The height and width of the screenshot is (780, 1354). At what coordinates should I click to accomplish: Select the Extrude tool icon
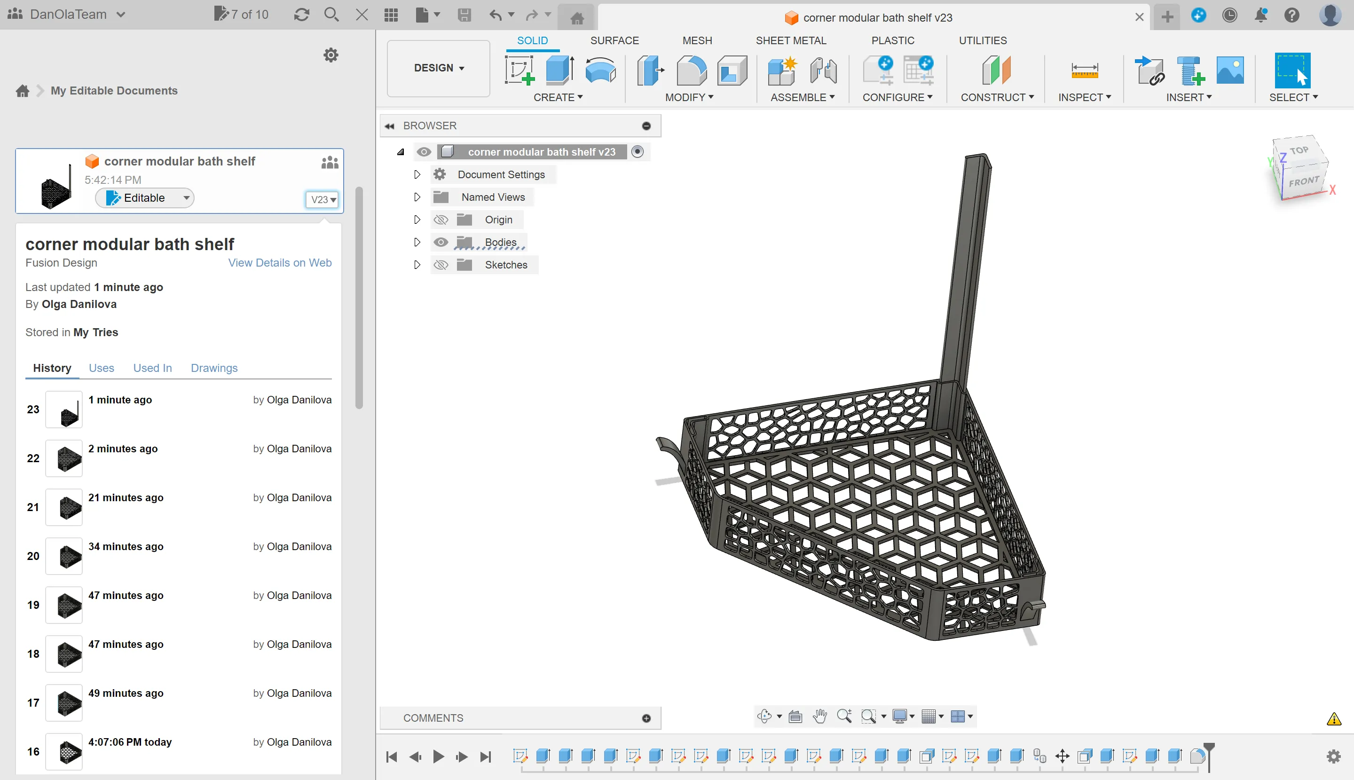[x=560, y=70]
